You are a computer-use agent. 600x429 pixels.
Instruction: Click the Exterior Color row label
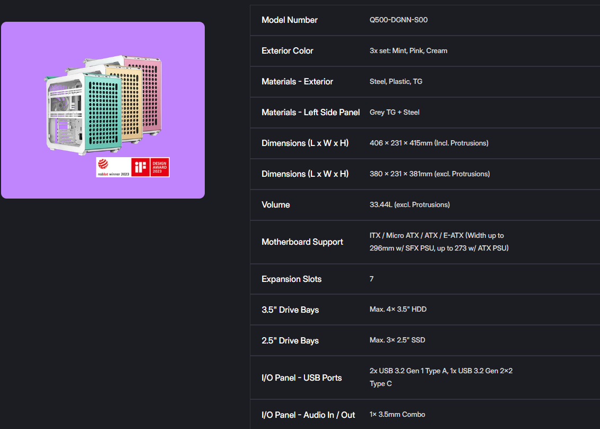(287, 51)
